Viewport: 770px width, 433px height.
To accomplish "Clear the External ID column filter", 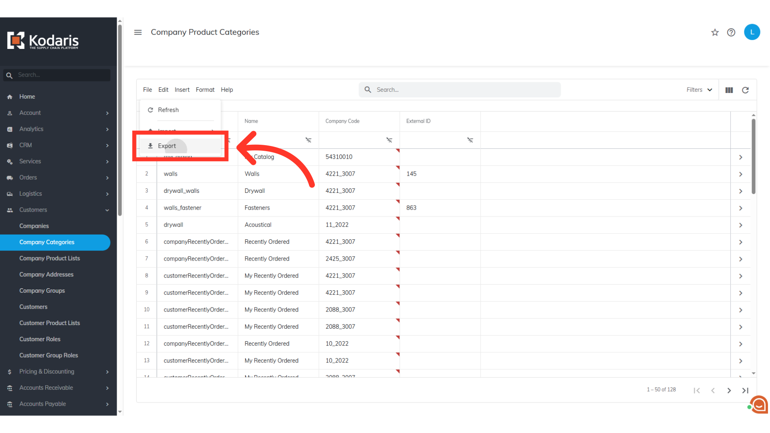I will click(470, 140).
